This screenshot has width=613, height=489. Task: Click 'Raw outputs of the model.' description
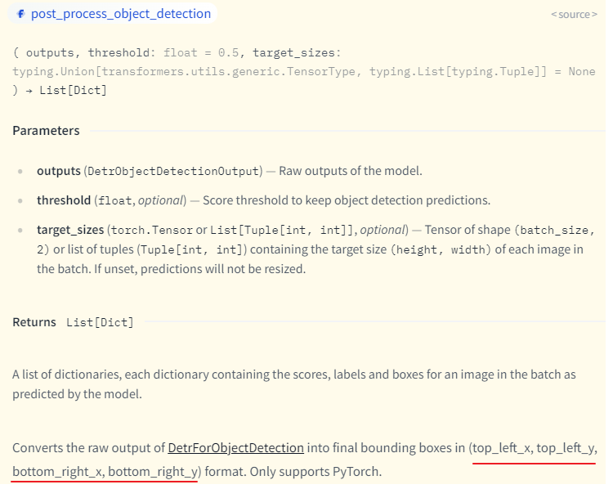click(351, 171)
